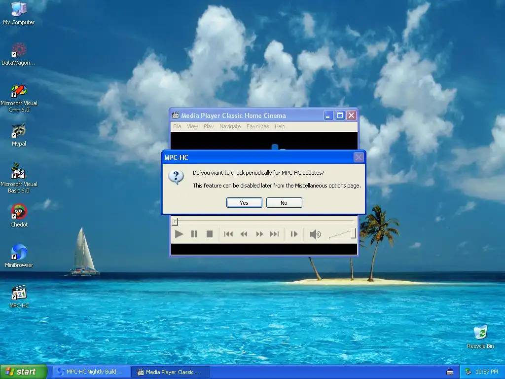Select the Microsoft Visual C++ 6.0 shortcut

click(x=19, y=98)
